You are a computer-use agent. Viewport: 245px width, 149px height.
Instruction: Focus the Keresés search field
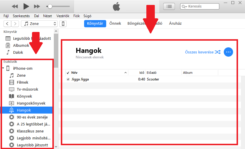(200, 6)
